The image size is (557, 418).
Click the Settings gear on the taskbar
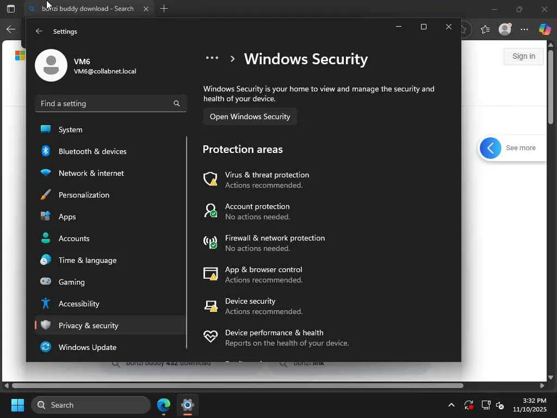pyautogui.click(x=188, y=405)
